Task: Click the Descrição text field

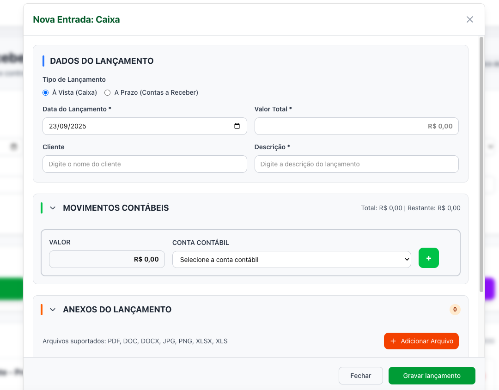Action: (x=356, y=164)
